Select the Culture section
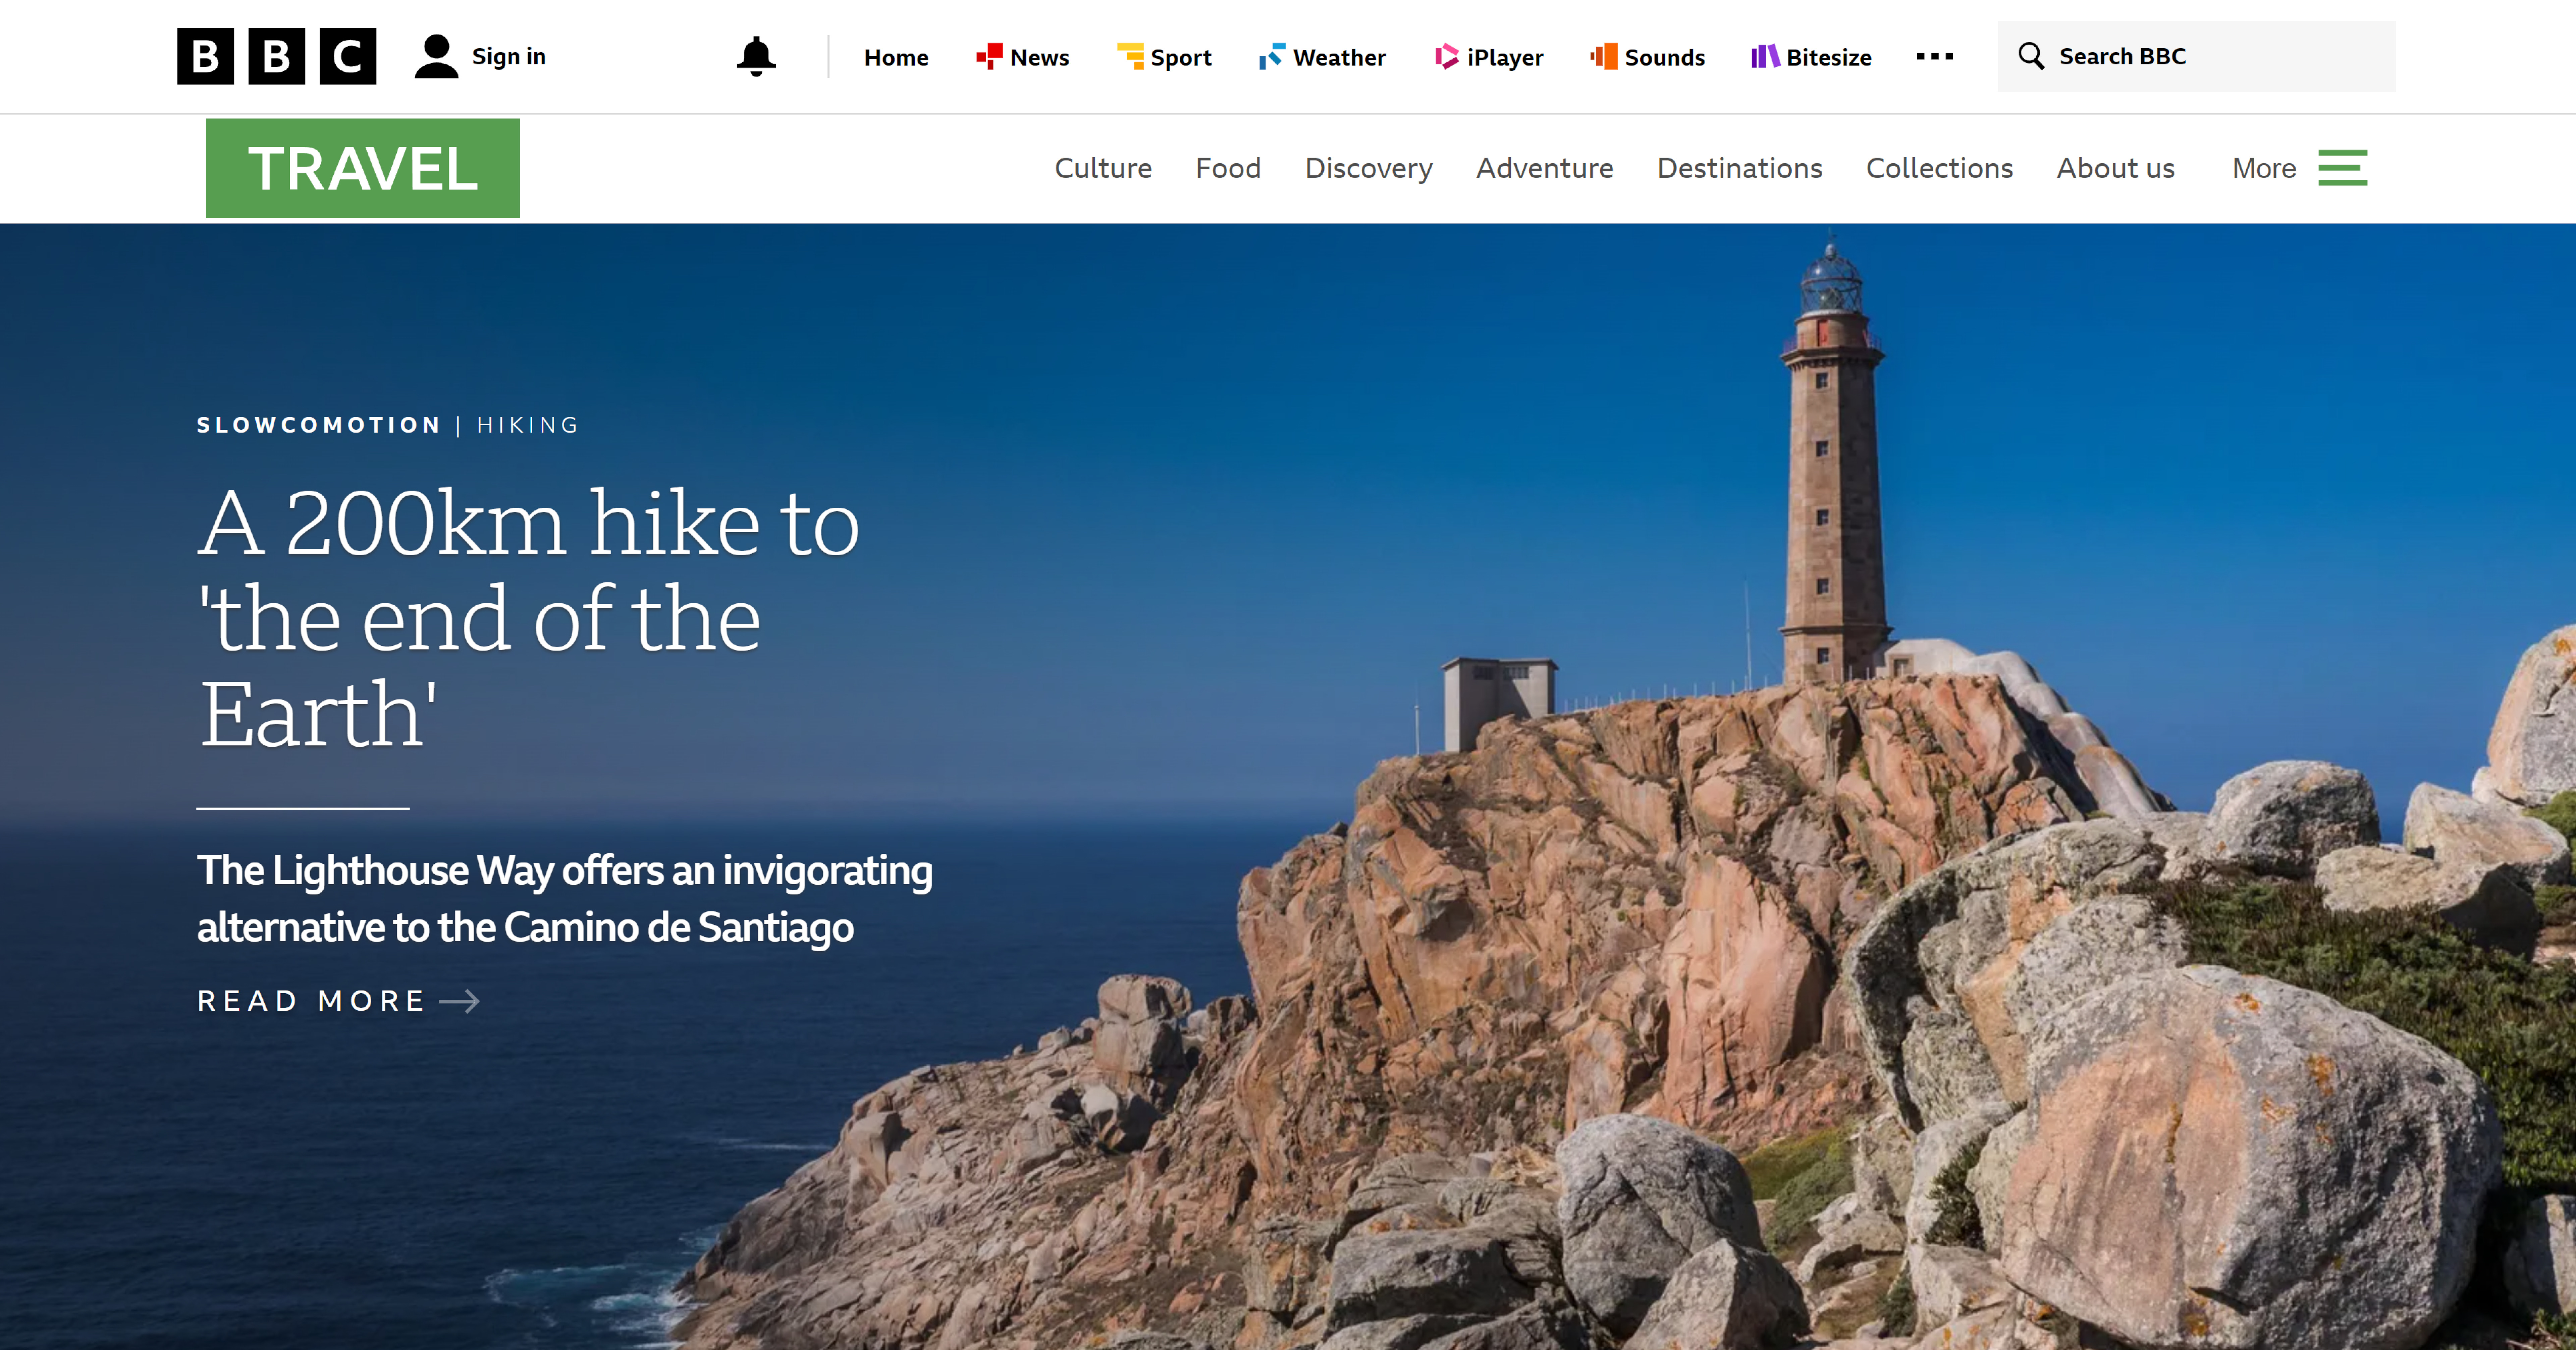2576x1350 pixels. [1103, 168]
